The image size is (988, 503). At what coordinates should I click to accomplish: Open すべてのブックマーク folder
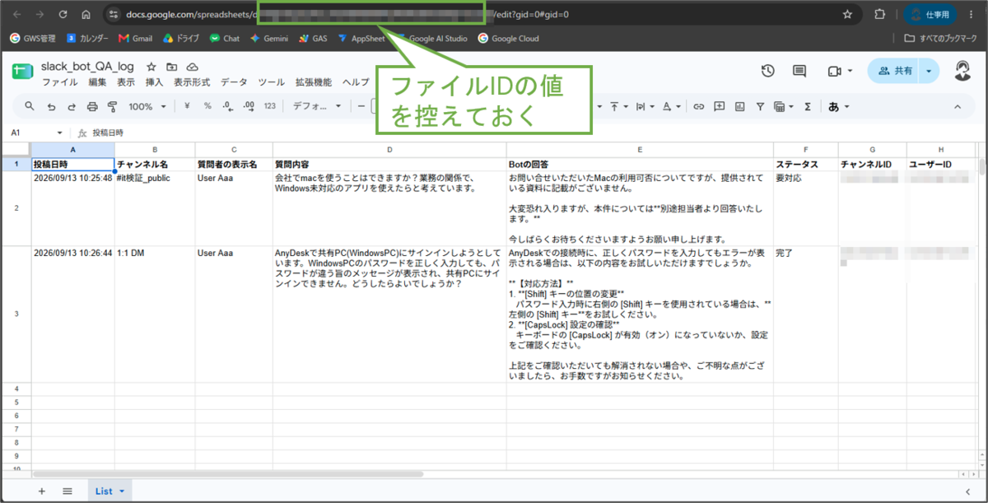[941, 38]
